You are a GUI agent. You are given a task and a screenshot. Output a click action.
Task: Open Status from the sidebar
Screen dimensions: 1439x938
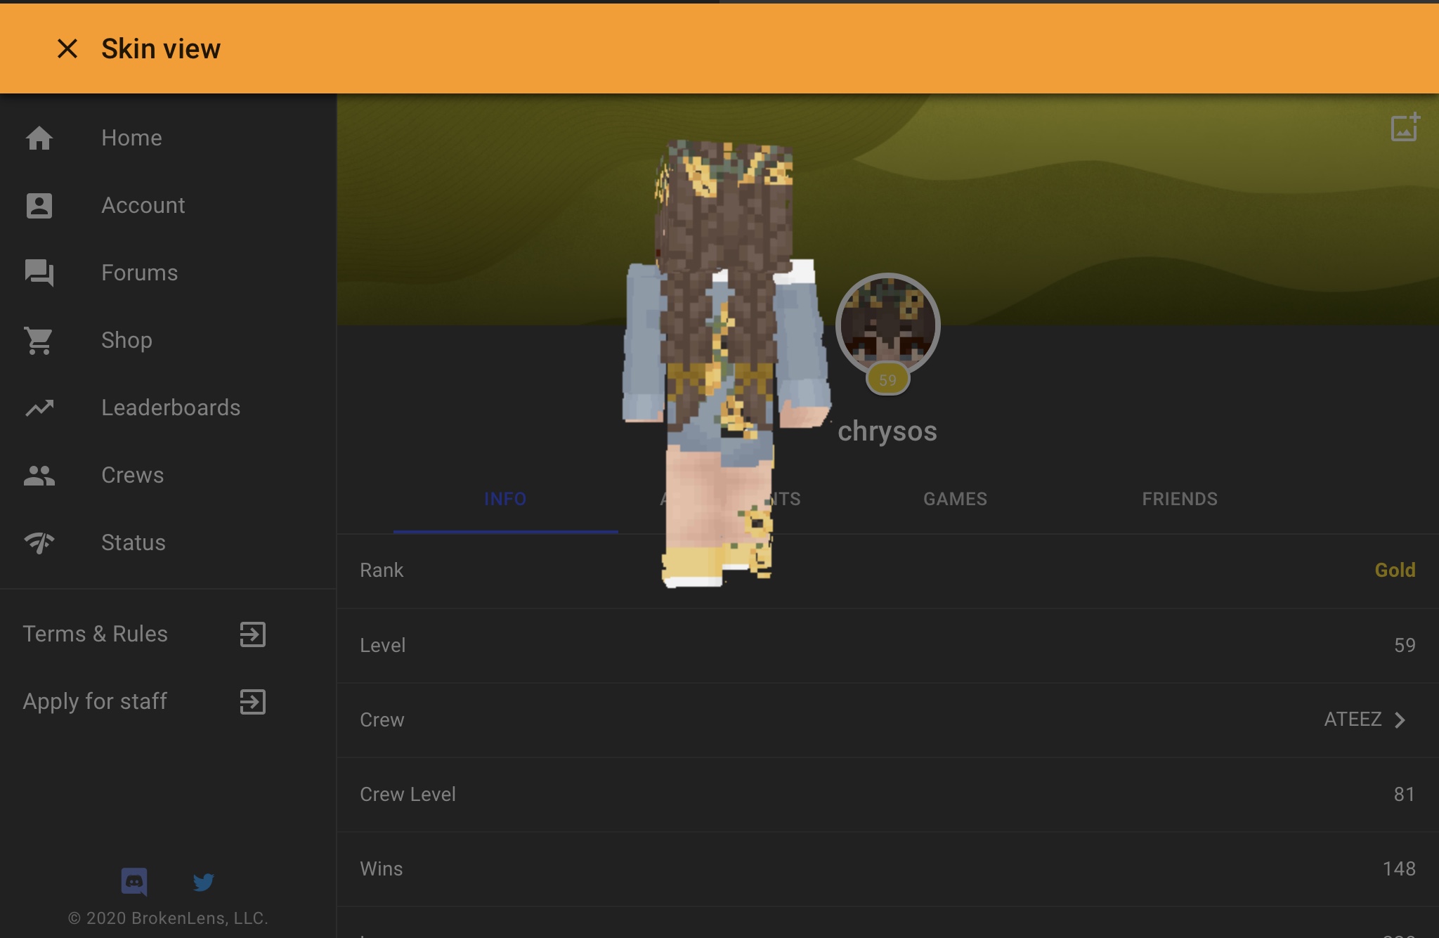click(169, 542)
